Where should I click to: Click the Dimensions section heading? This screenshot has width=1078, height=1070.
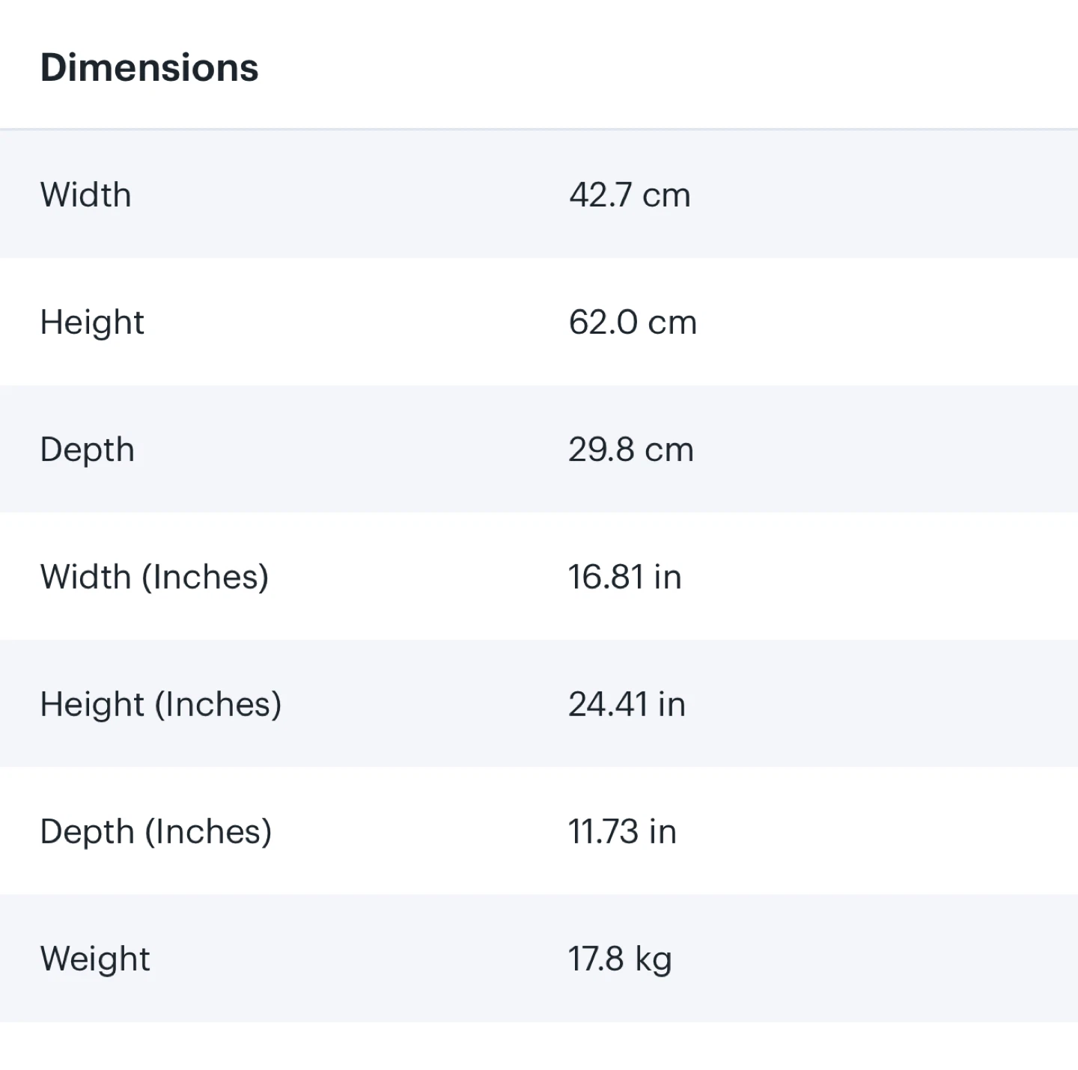click(x=149, y=67)
